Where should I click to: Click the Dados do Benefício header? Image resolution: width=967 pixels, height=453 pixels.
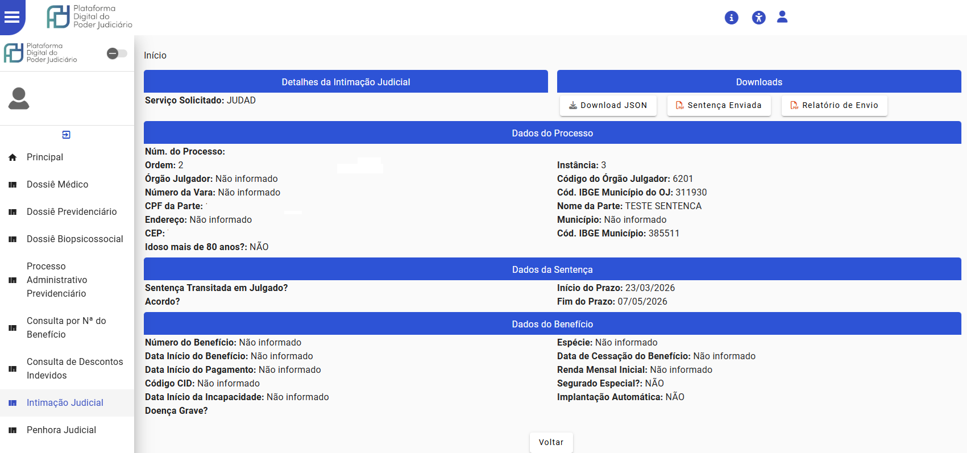pos(553,324)
